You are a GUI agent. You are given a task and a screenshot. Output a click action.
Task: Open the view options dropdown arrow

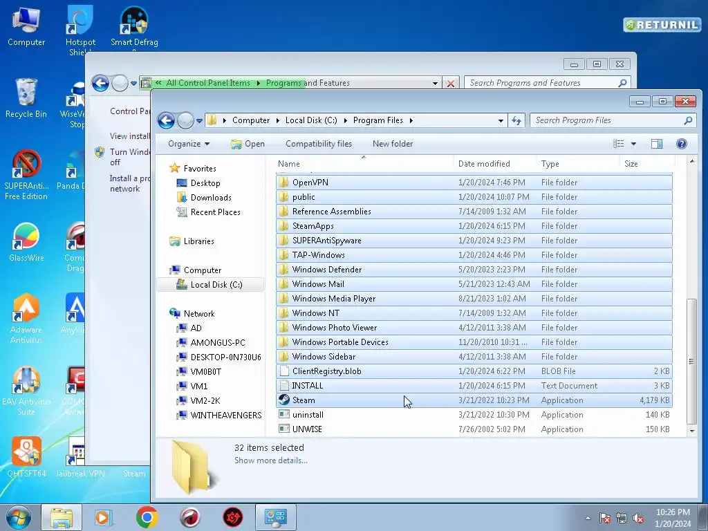click(x=633, y=144)
